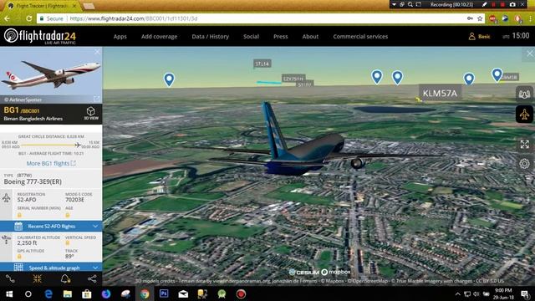Click the route icon in the bottom bar
Image resolution: width=535 pixels, height=301 pixels.
pos(10,279)
